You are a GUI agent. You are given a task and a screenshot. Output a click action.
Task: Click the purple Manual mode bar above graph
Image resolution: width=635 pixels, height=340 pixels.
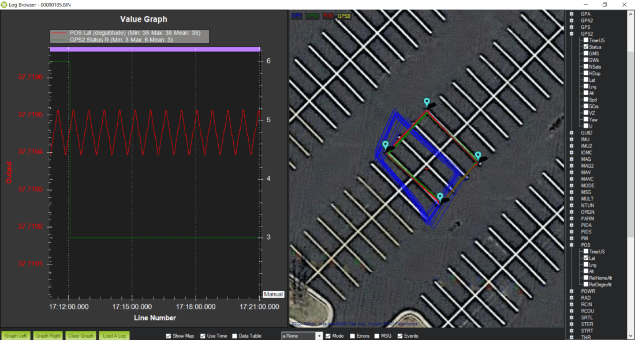155,50
